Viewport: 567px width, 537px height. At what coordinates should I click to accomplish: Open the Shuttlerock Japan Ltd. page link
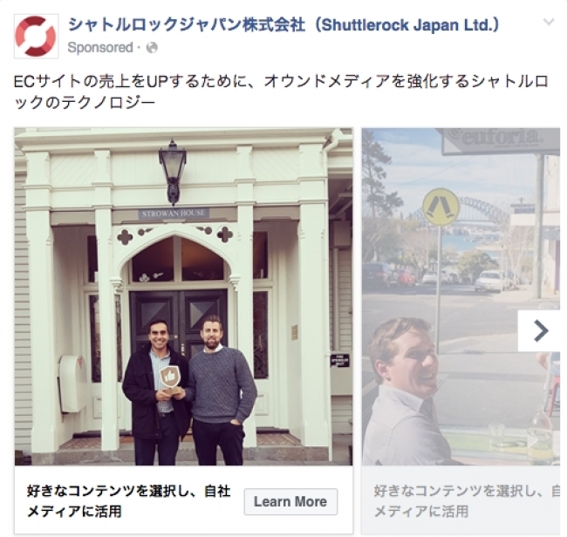(283, 25)
